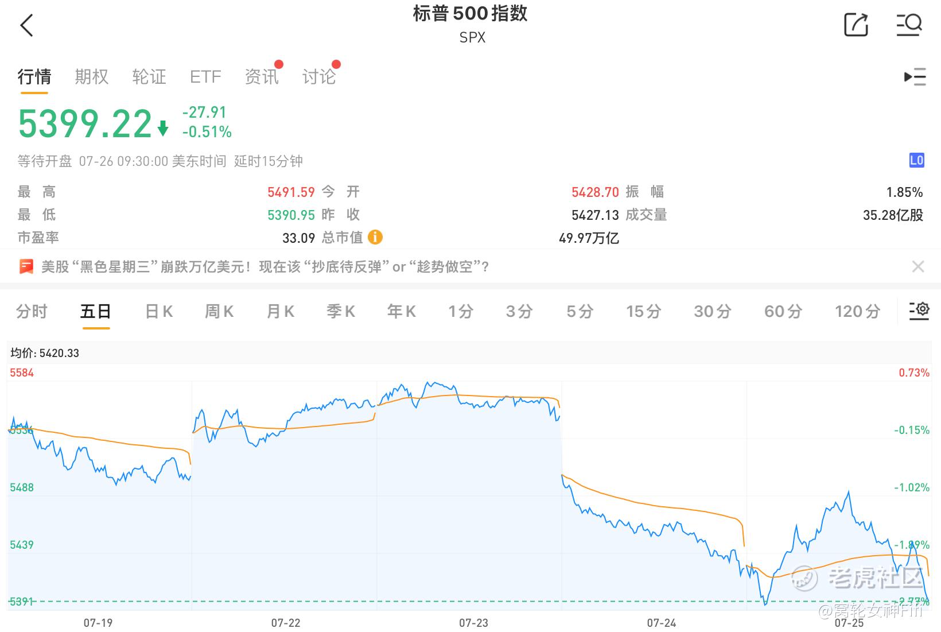The height and width of the screenshot is (632, 941).
Task: Open chart settings gear icon
Action: [919, 311]
